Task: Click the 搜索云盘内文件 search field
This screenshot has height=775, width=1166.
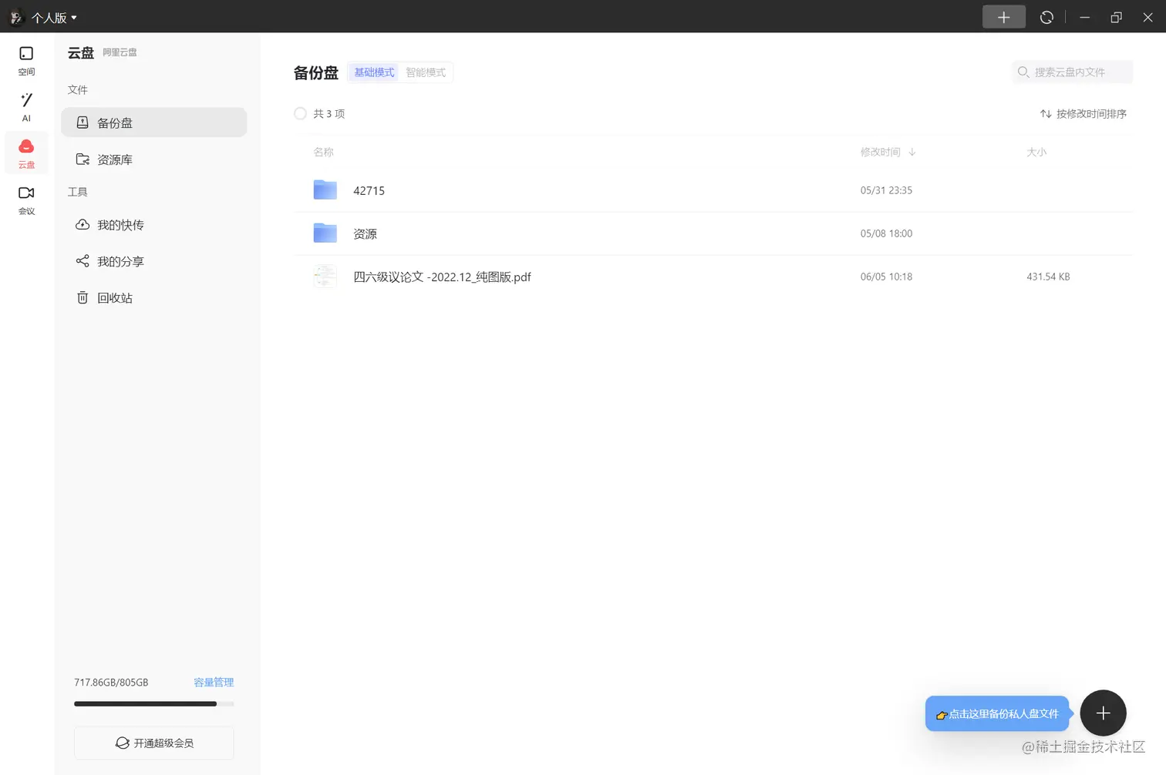Action: pyautogui.click(x=1072, y=72)
